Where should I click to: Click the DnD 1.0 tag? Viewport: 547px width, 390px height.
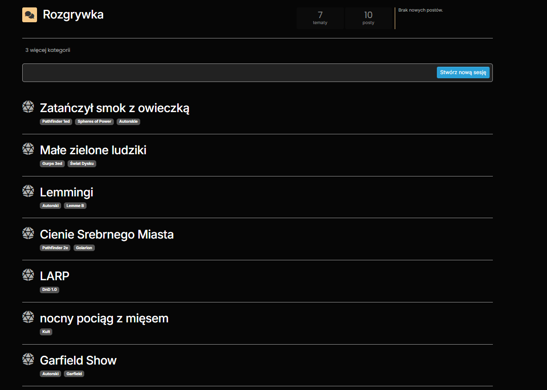50,290
